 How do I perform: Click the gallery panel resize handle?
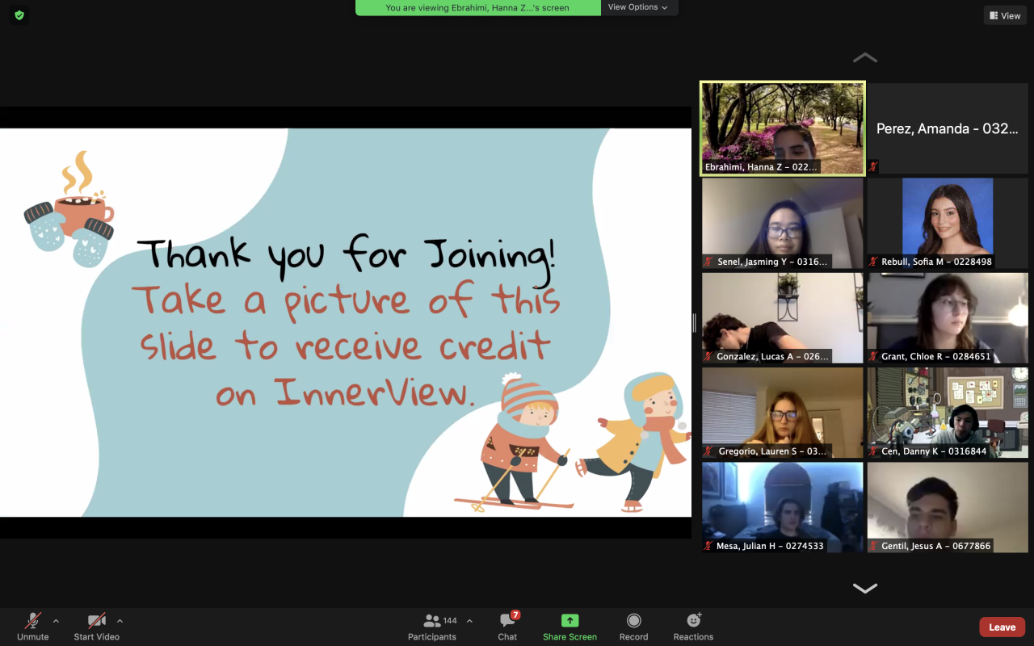click(x=695, y=322)
